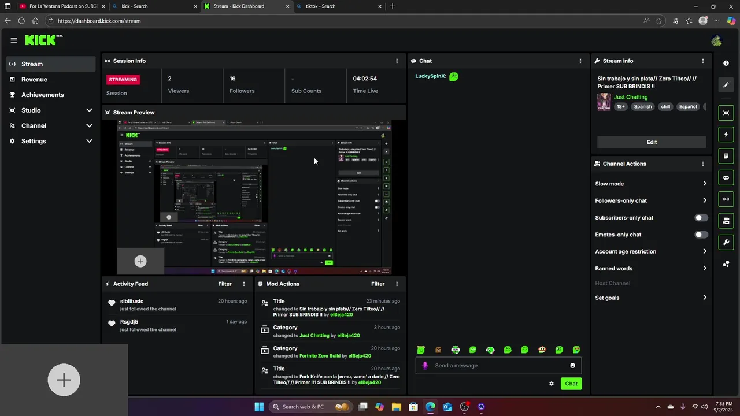Open the emoji picker in the chat input

[x=573, y=365]
